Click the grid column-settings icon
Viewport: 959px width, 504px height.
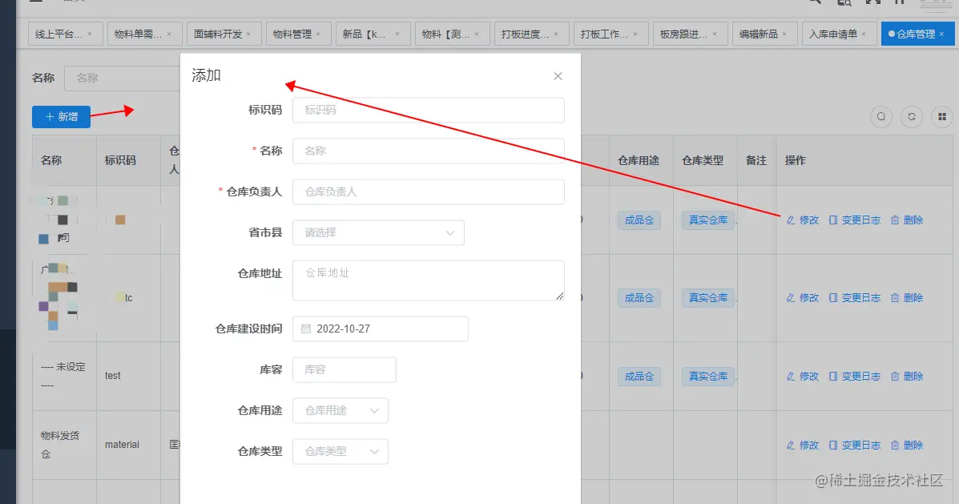942,117
